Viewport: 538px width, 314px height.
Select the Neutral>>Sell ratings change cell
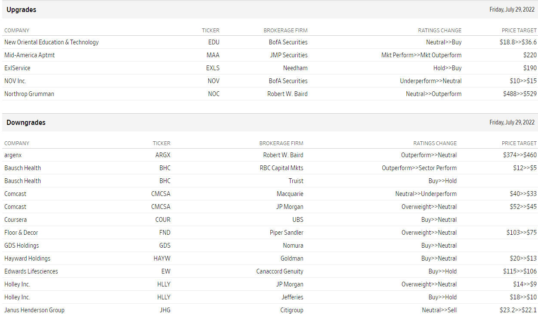439,310
